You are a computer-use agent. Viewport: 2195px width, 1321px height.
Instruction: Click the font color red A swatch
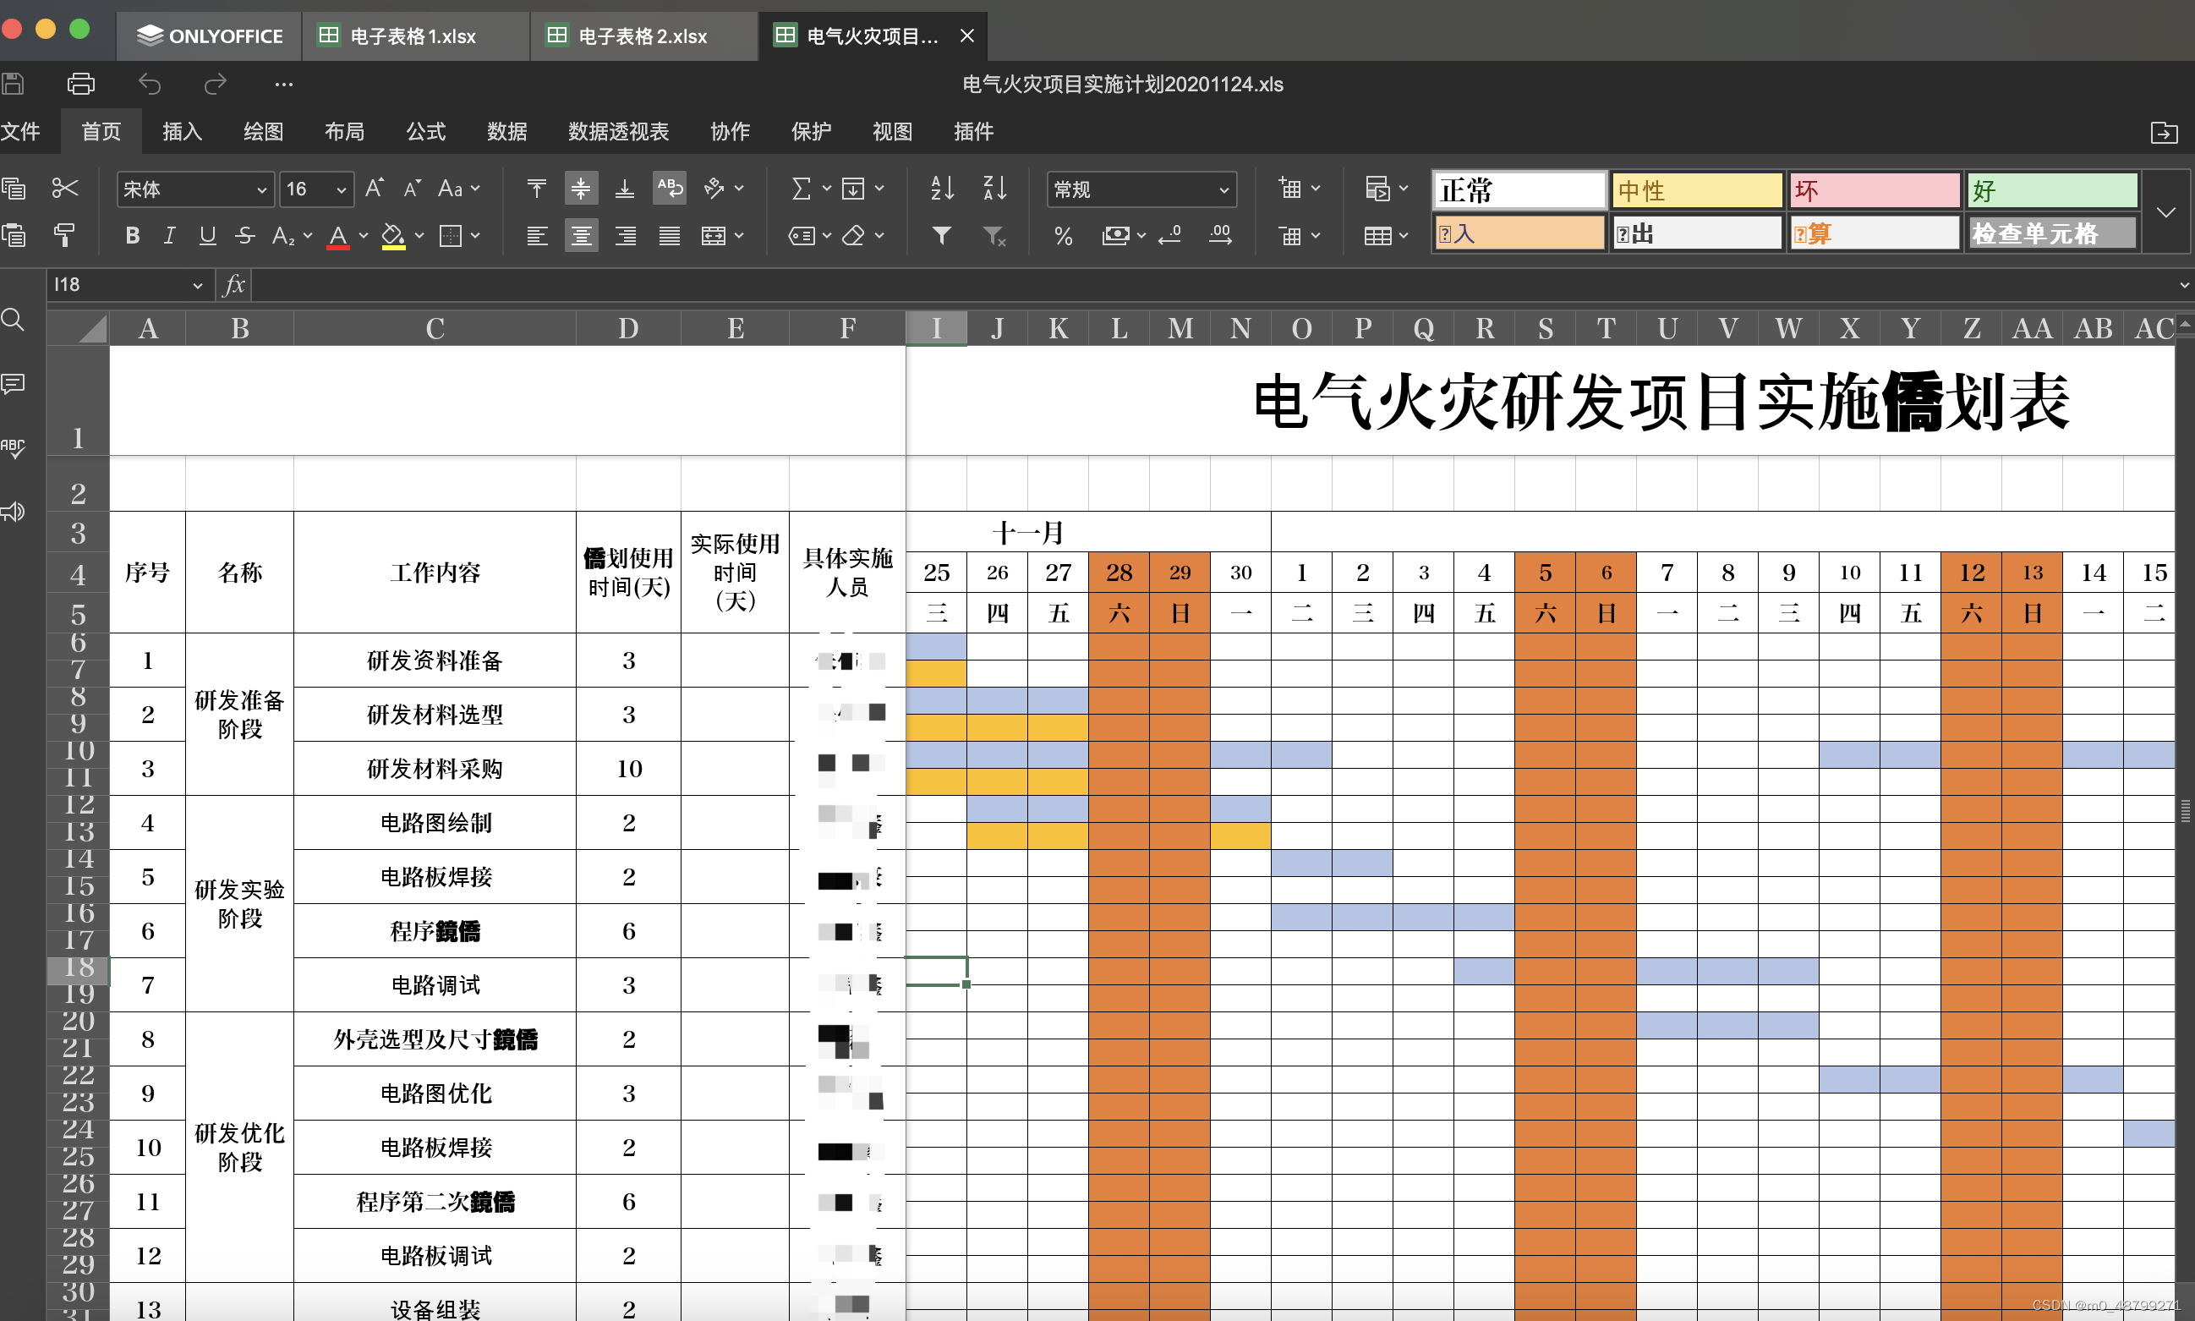338,236
